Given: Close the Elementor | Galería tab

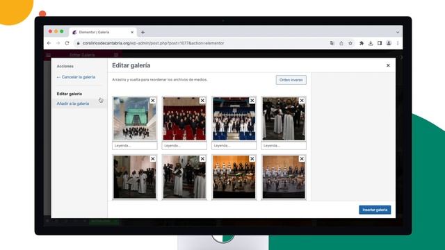Looking at the screenshot, I should tap(132, 33).
